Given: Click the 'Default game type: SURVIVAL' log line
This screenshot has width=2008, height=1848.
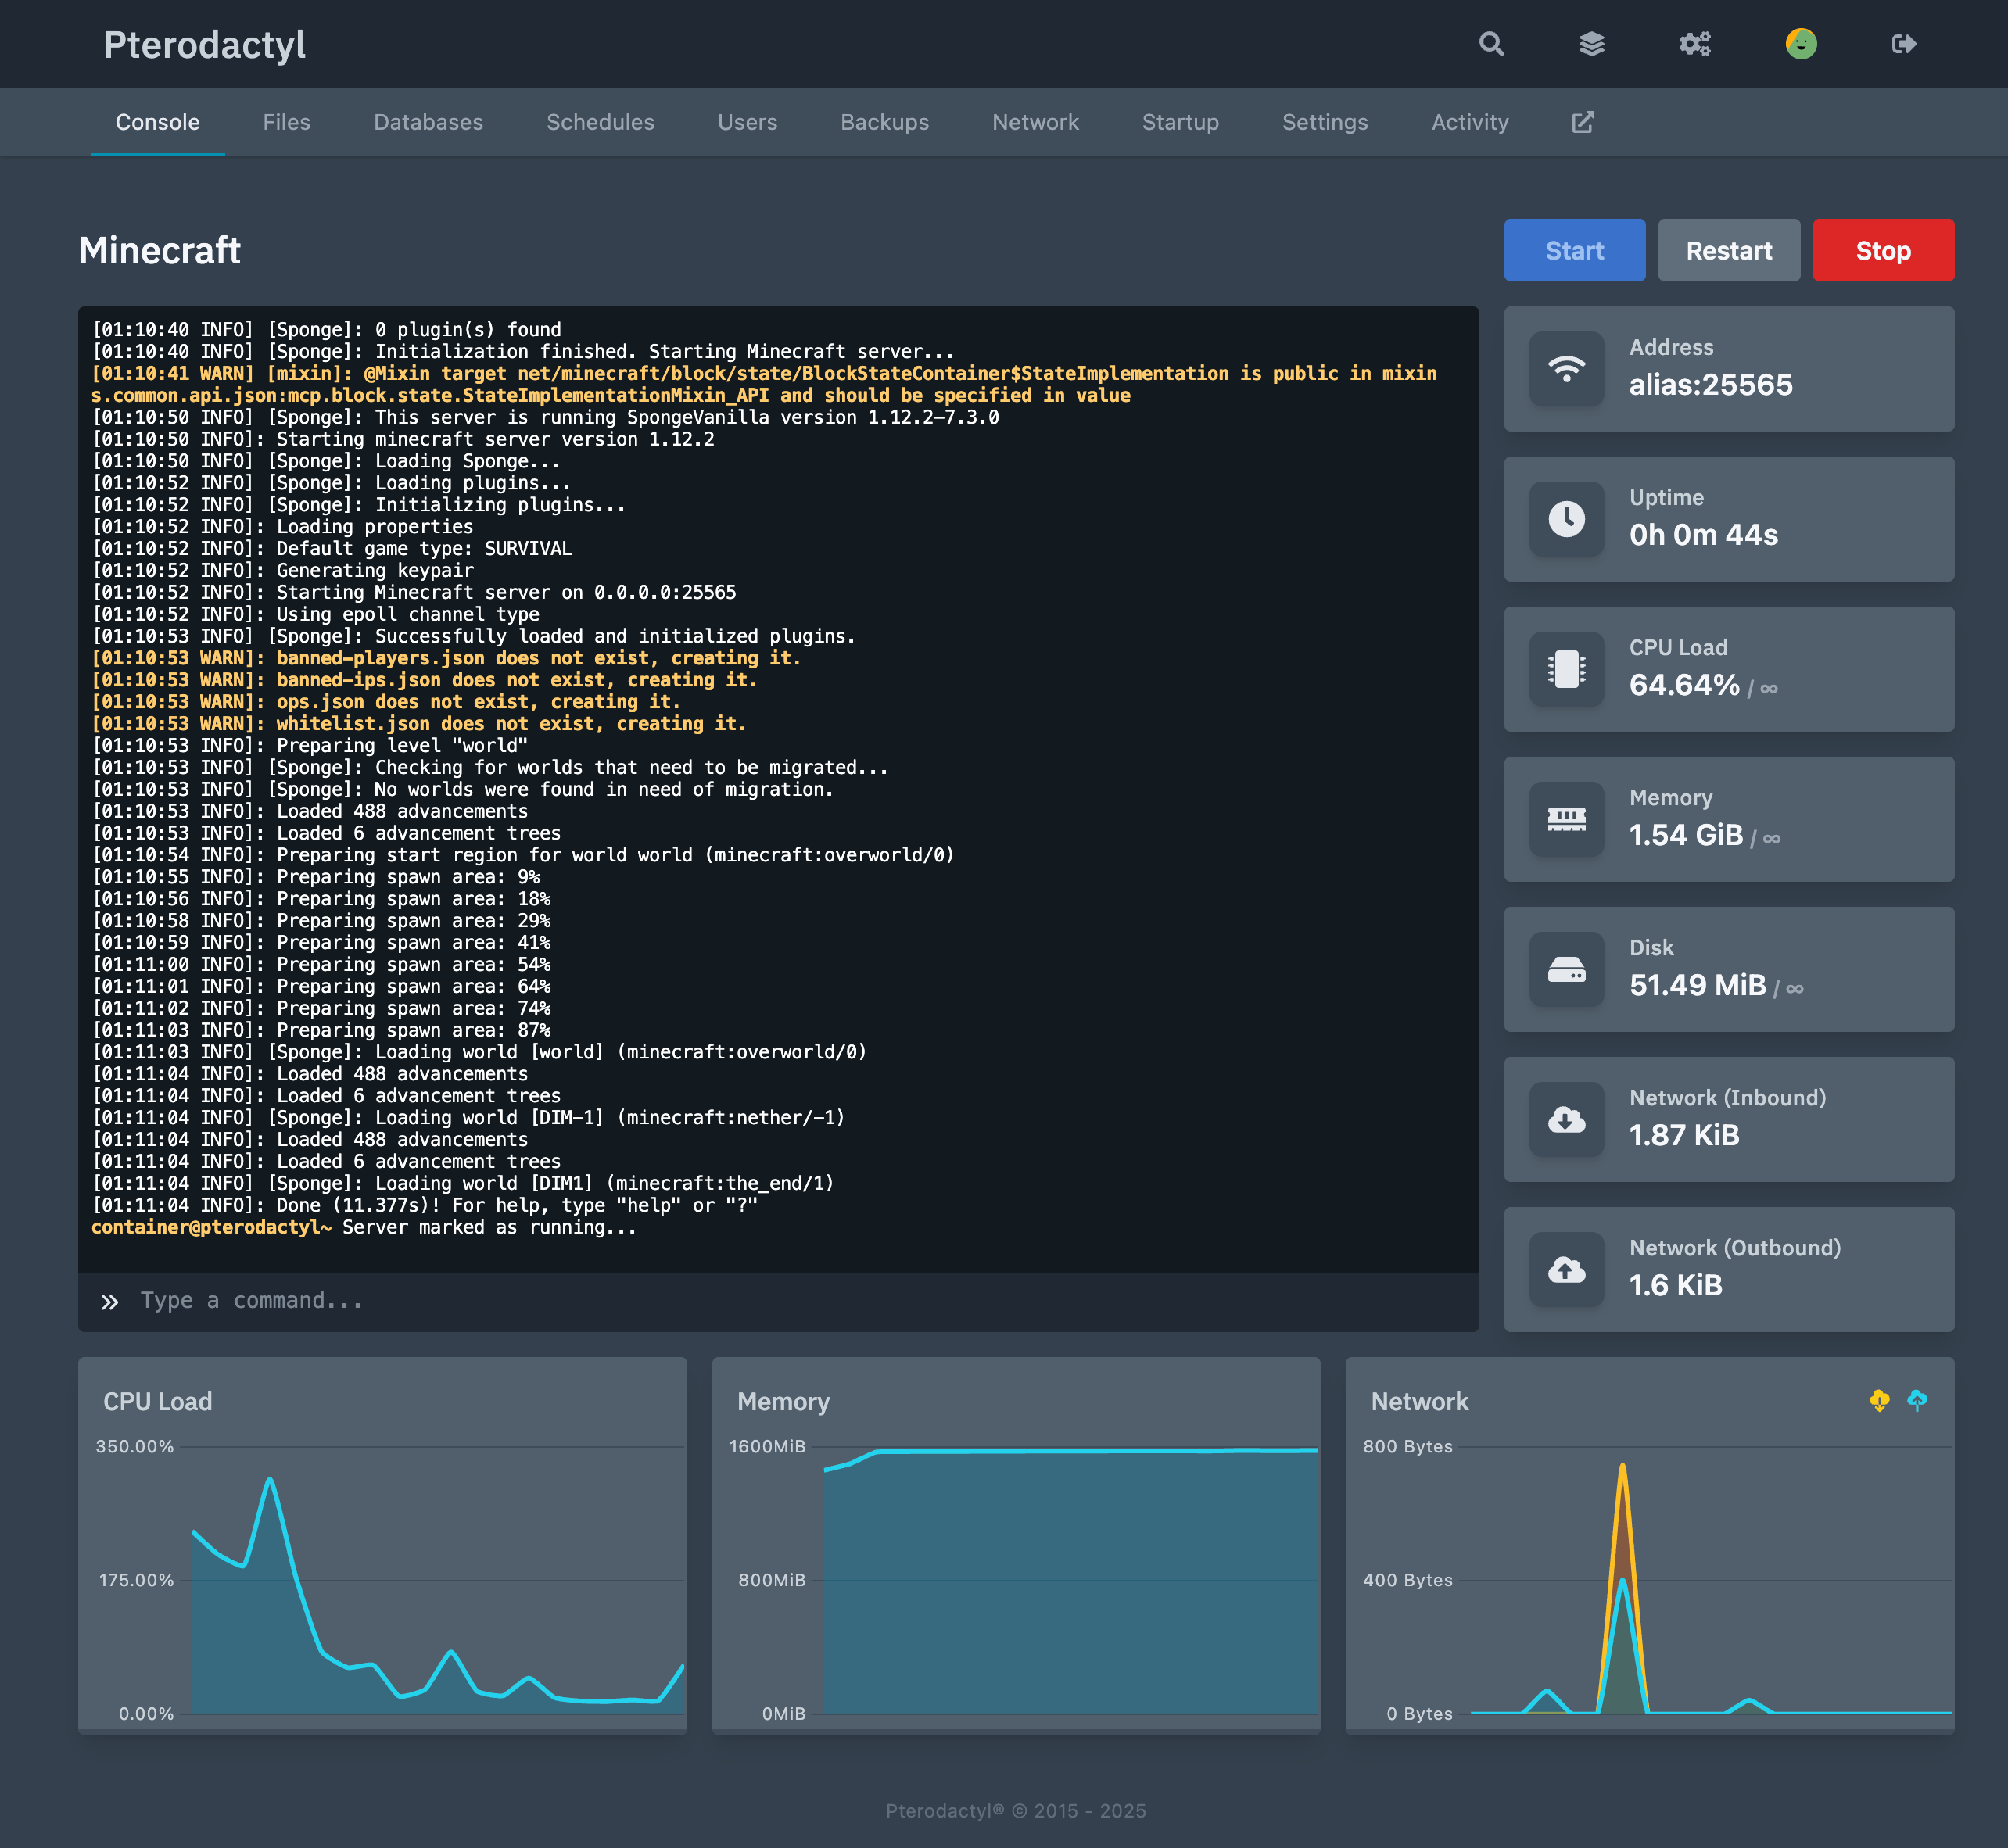Looking at the screenshot, I should 333,548.
